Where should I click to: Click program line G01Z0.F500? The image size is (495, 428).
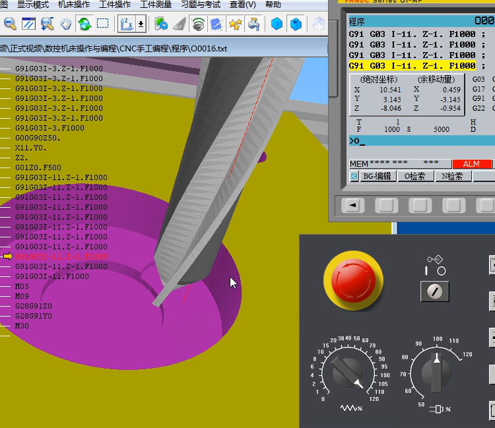point(38,168)
